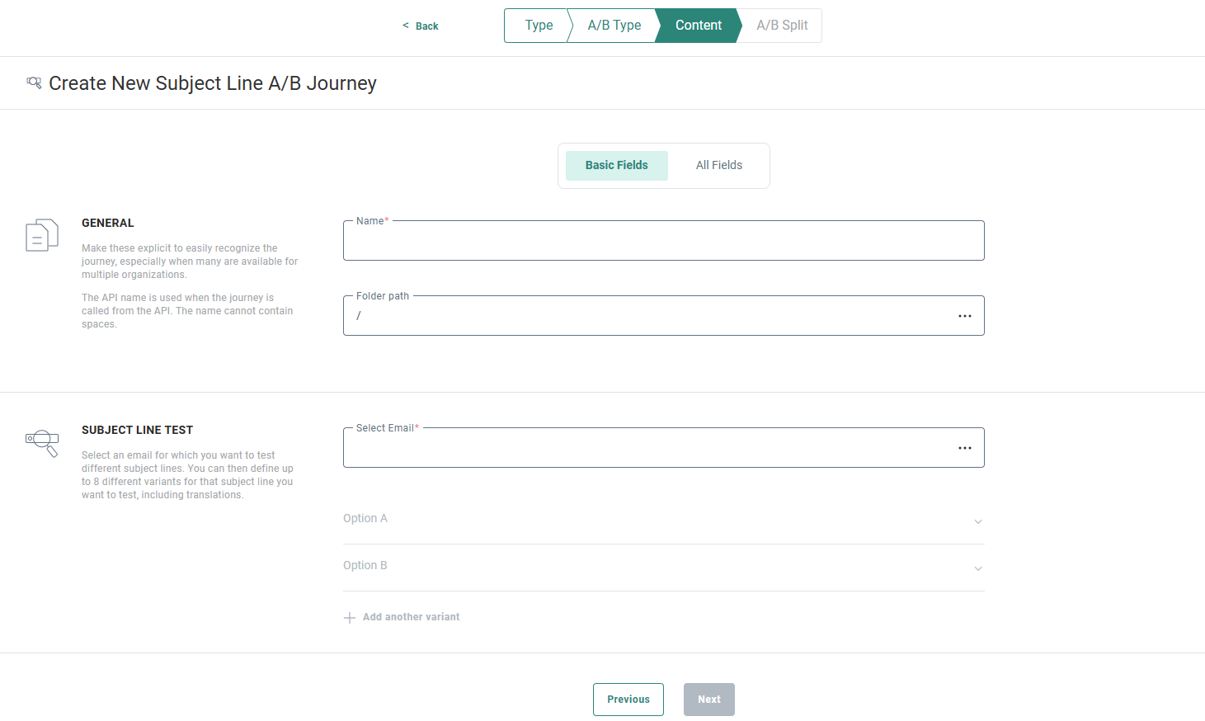Click the plus icon to add a variant
The width and height of the screenshot is (1205, 721).
point(350,618)
